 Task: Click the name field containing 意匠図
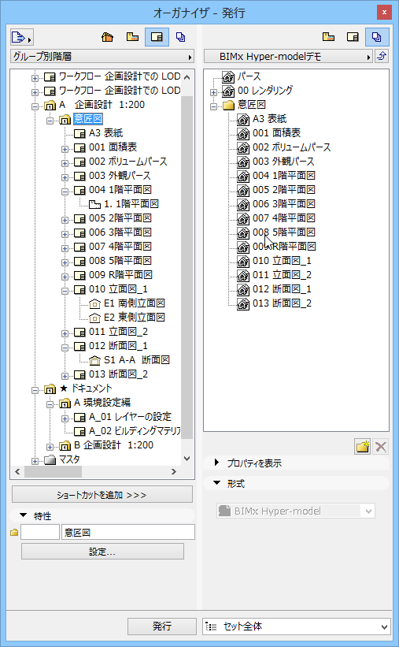[128, 532]
